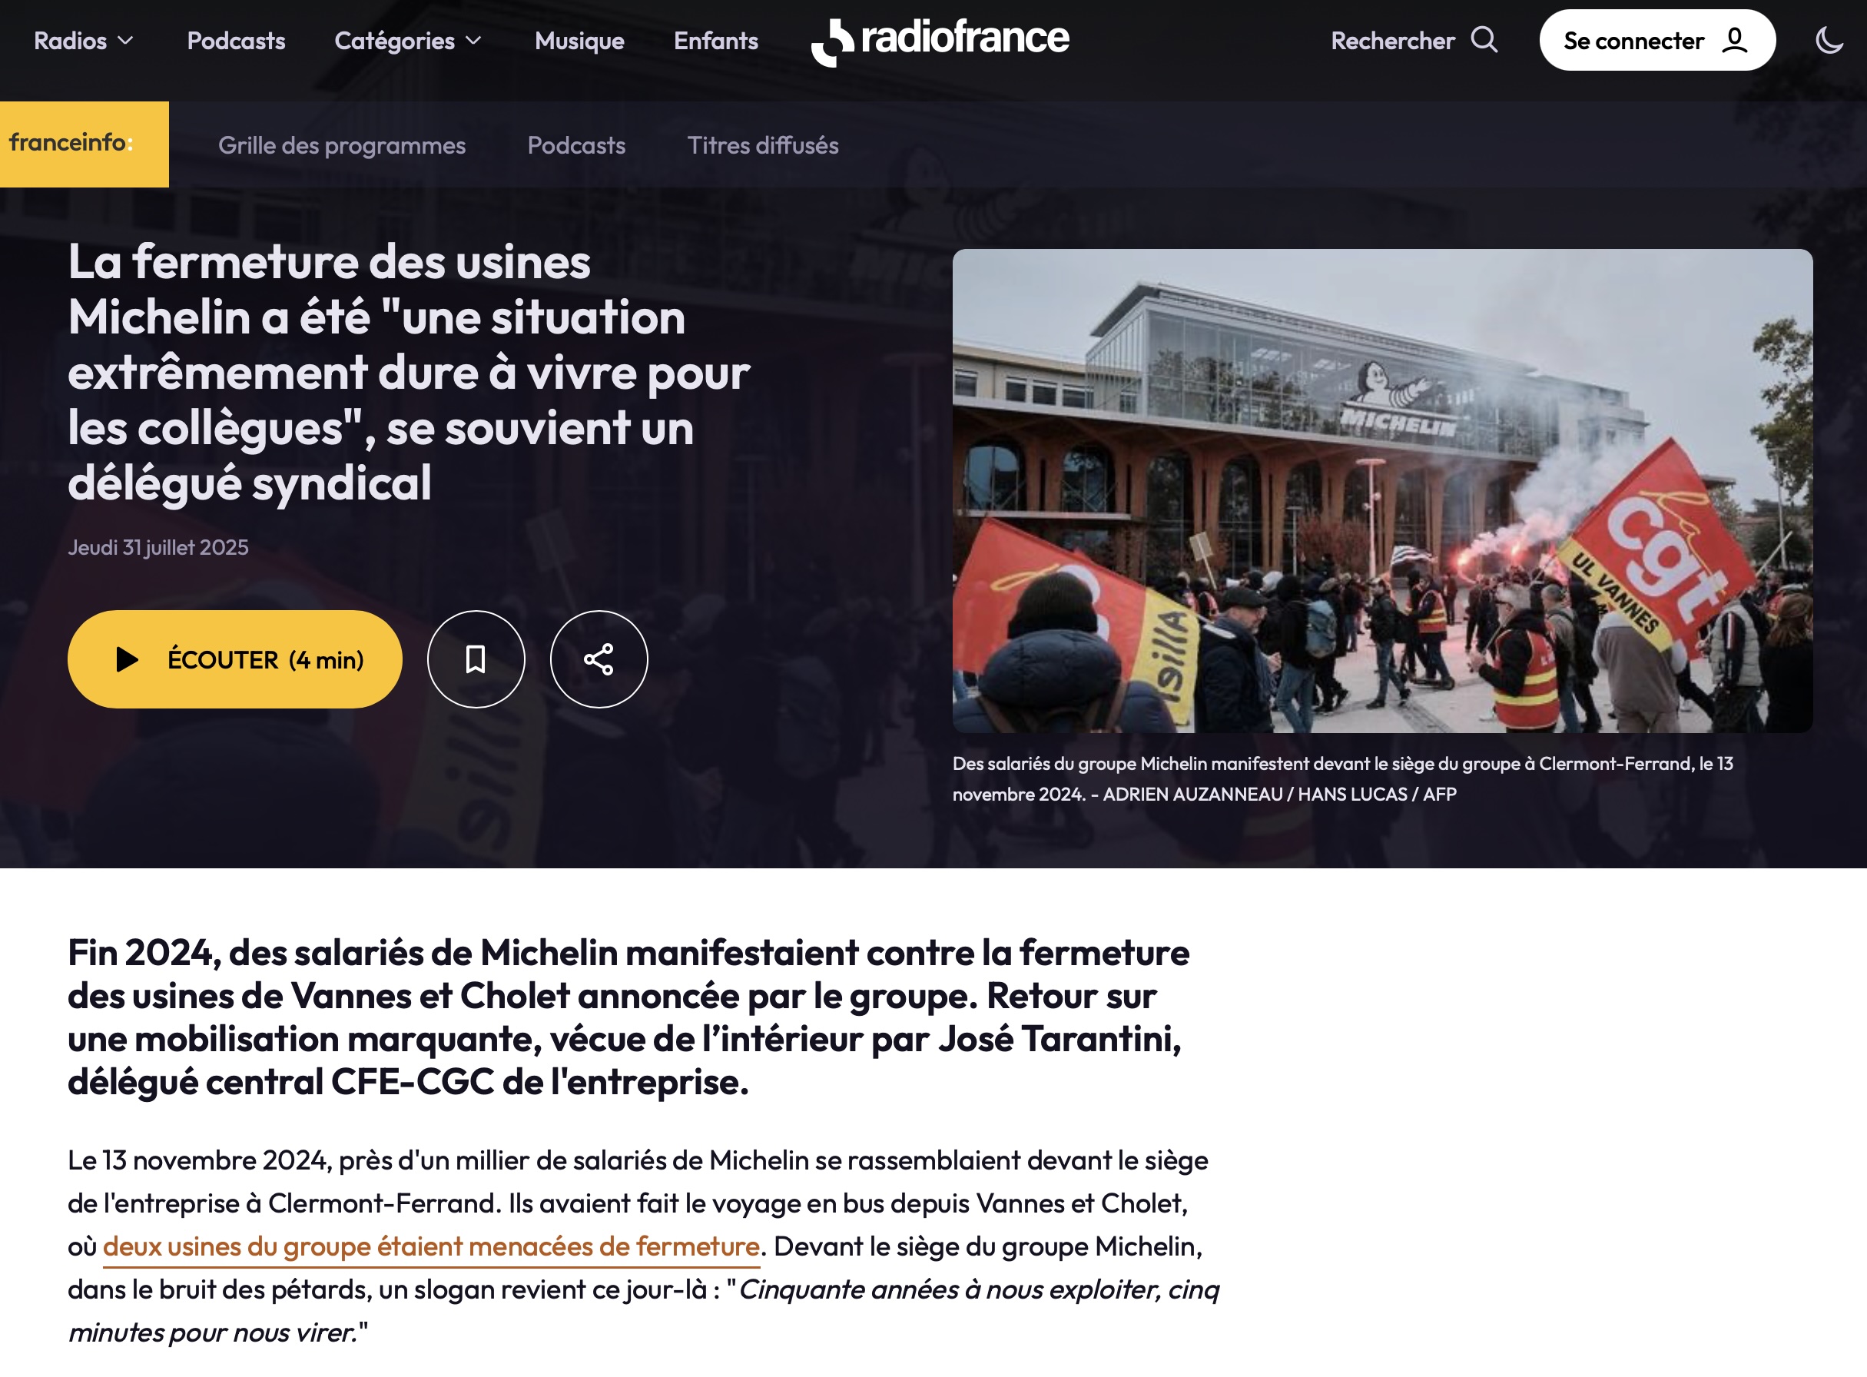Click the Se connecter button
This screenshot has height=1377, width=1867.
click(1657, 40)
